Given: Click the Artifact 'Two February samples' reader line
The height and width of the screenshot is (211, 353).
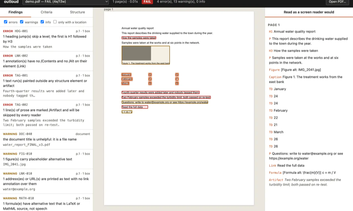Looking at the screenshot, I should (305, 182).
